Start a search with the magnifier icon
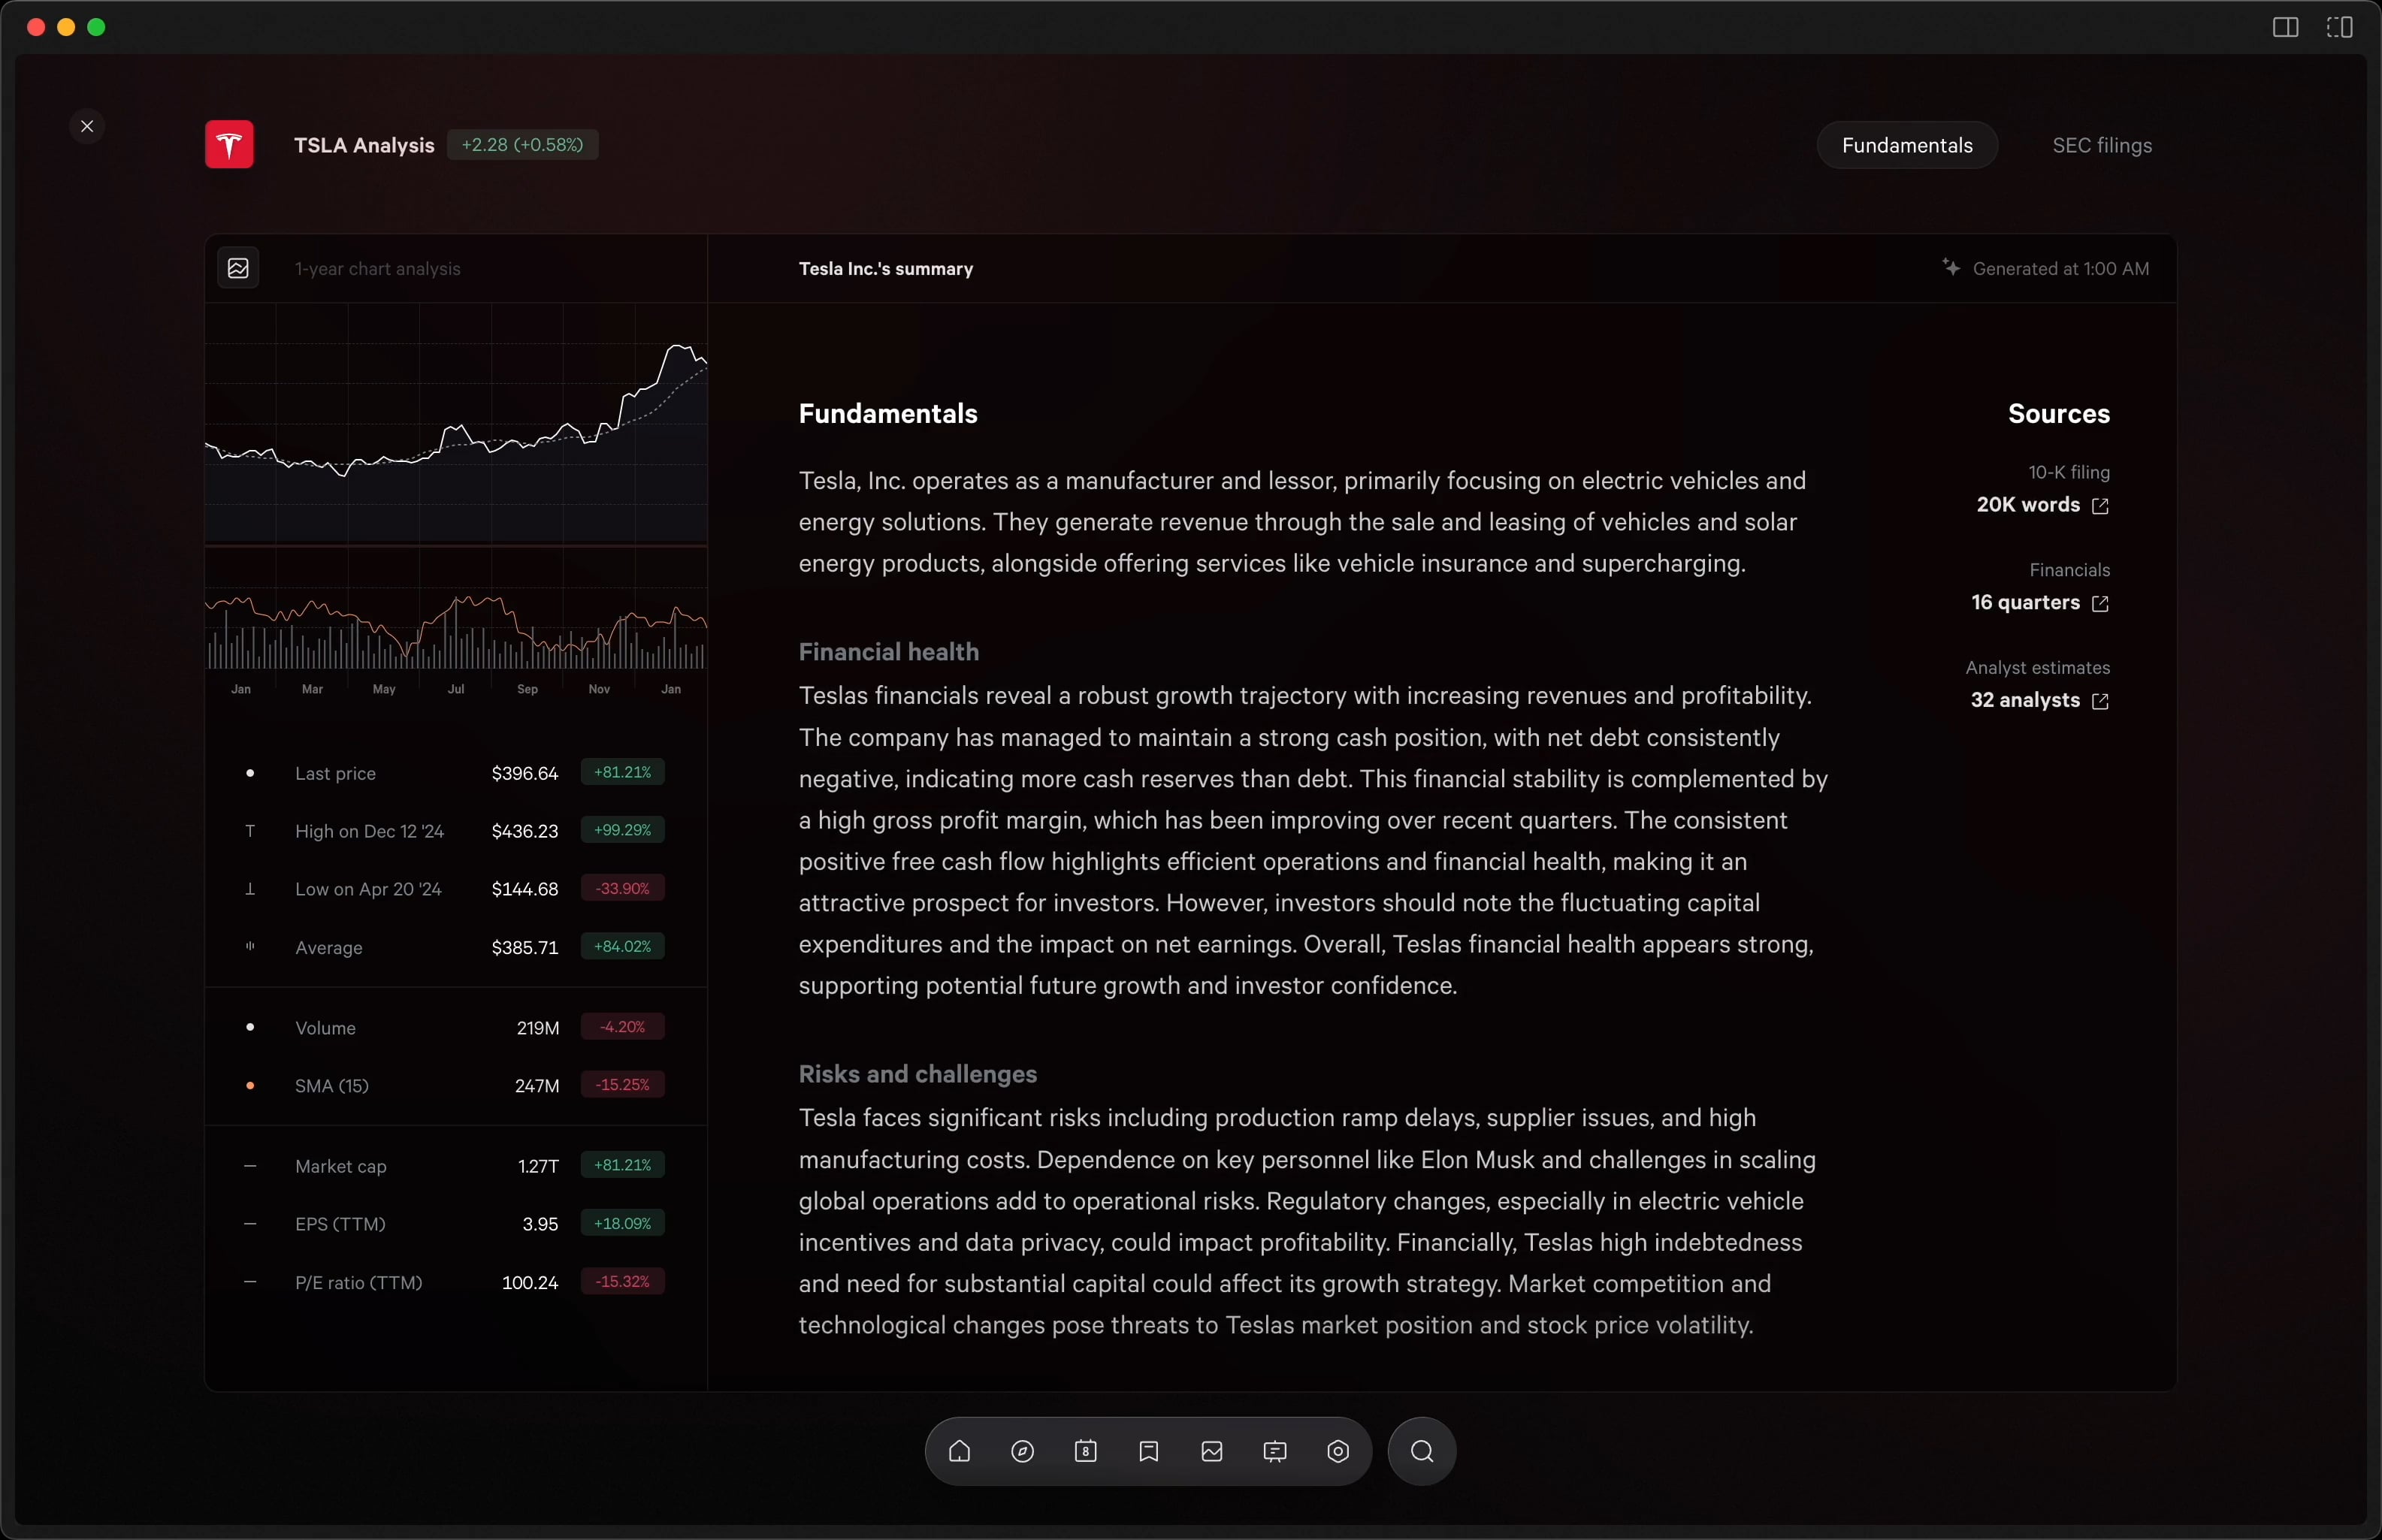 pyautogui.click(x=1421, y=1451)
